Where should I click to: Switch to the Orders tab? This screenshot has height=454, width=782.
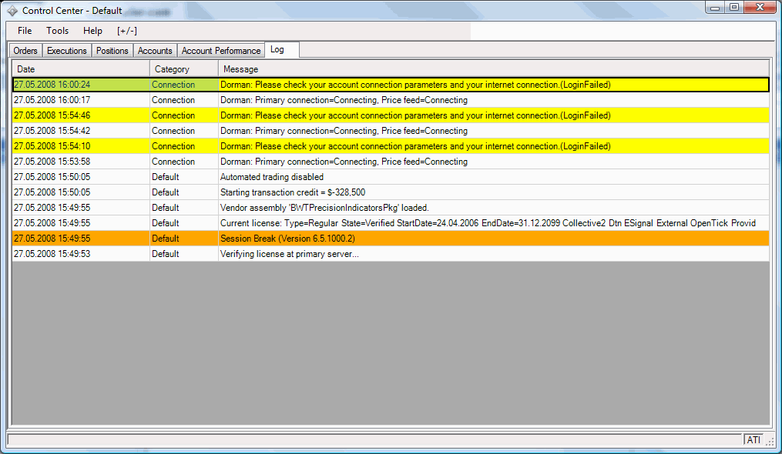[25, 51]
